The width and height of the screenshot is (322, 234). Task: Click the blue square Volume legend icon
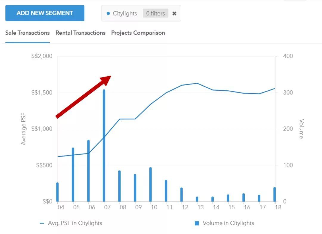coord(197,223)
